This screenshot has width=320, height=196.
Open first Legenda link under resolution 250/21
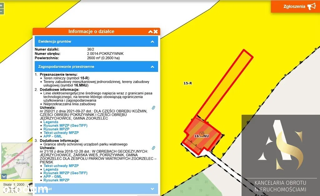51,122
